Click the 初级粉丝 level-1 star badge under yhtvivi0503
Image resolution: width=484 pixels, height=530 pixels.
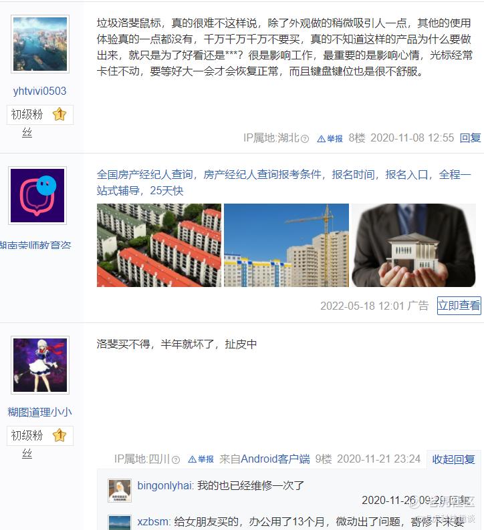[x=59, y=114]
